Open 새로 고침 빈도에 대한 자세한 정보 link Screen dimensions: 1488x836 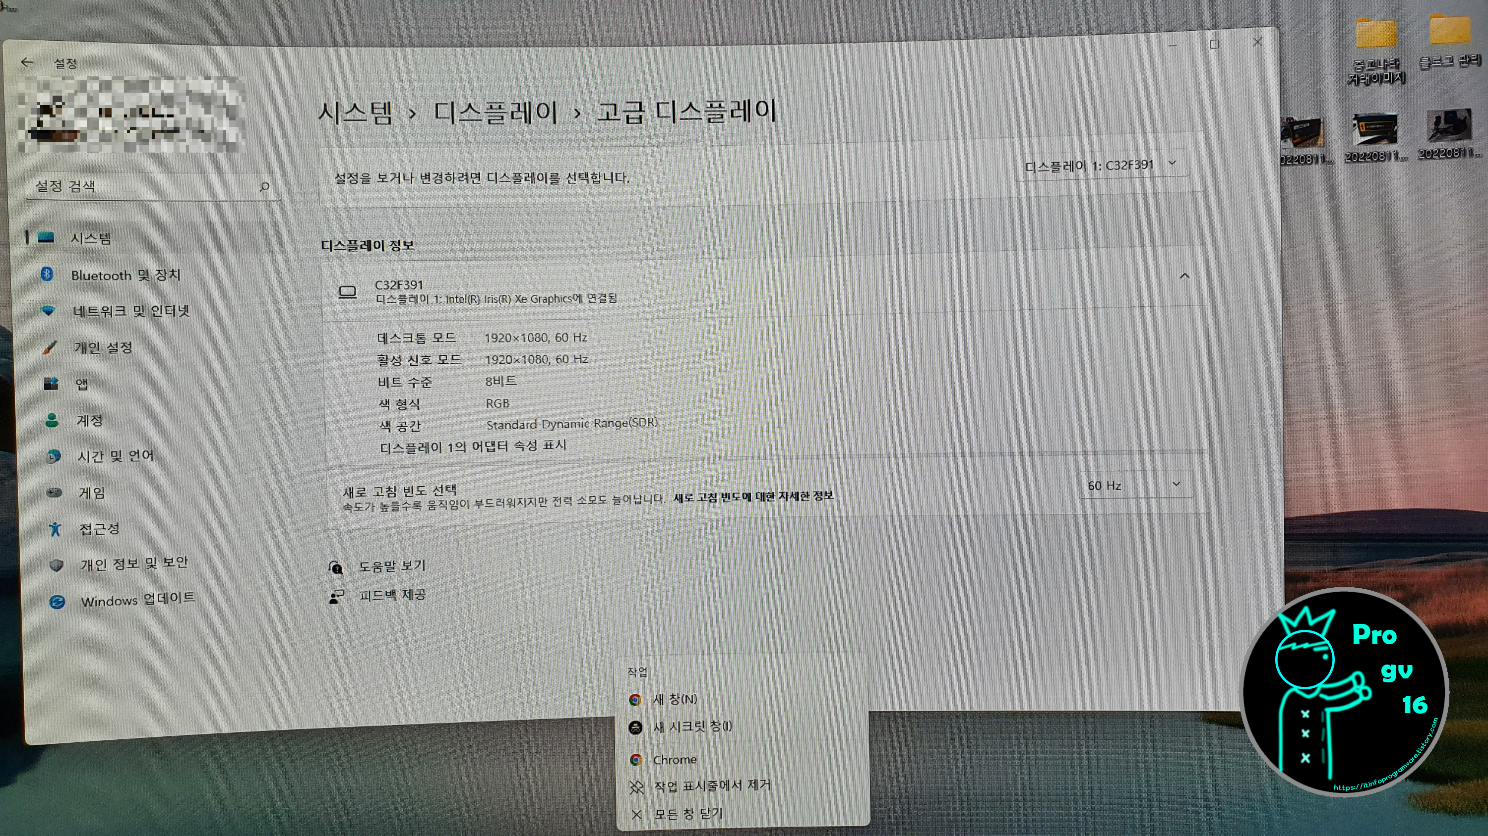pos(753,496)
